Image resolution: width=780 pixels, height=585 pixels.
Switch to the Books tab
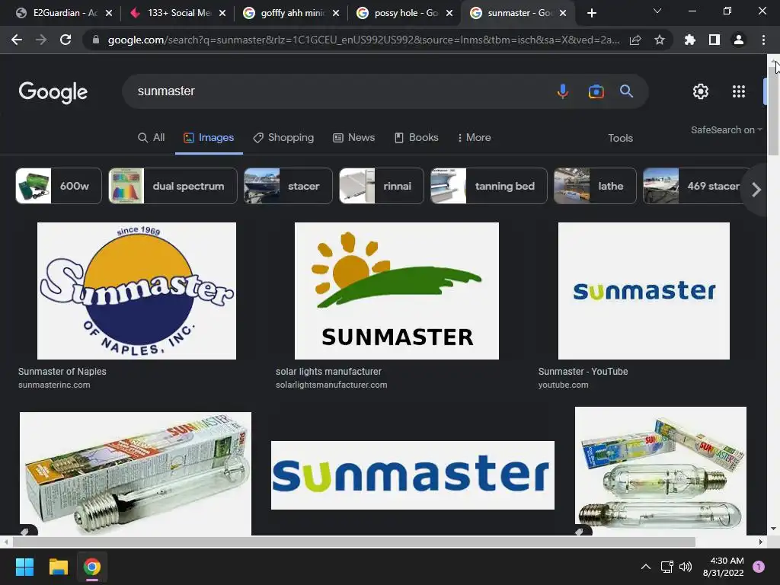click(416, 137)
